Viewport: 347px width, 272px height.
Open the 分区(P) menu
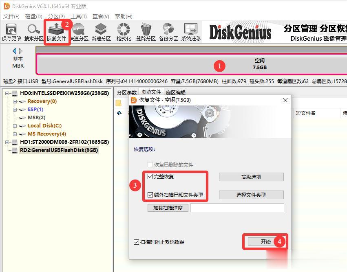[x=56, y=16]
